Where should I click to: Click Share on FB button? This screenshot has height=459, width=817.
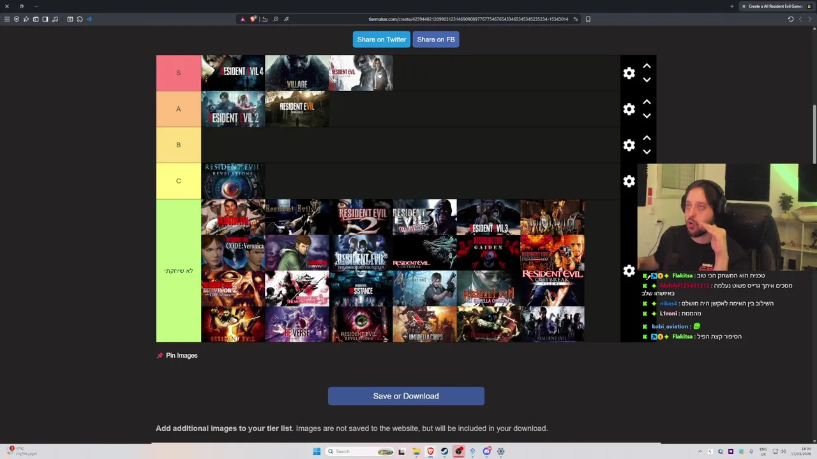pos(436,40)
